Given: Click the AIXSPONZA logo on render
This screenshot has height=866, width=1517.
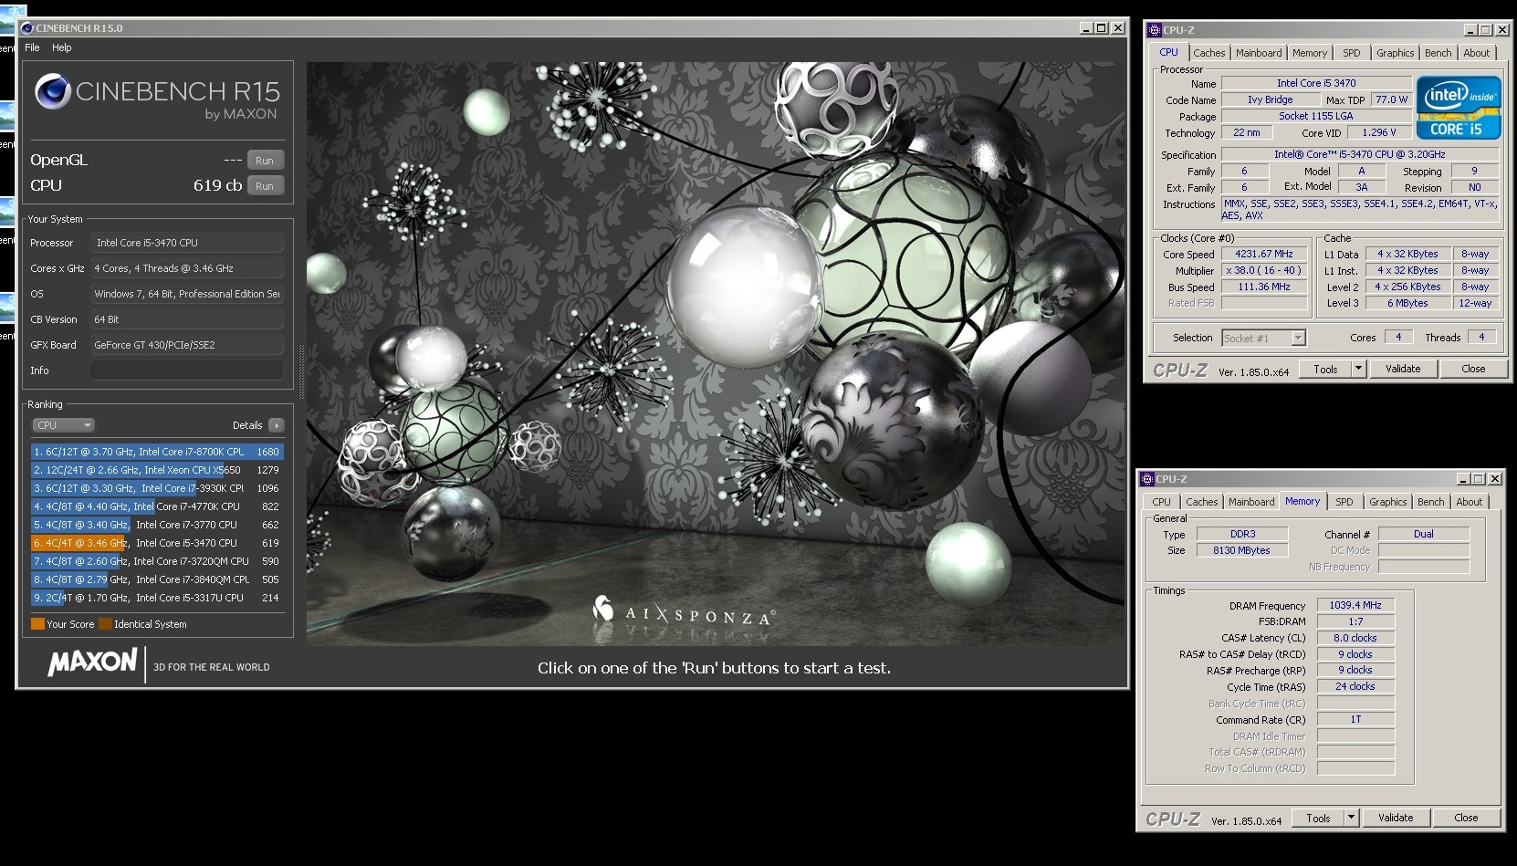Looking at the screenshot, I should [x=685, y=611].
